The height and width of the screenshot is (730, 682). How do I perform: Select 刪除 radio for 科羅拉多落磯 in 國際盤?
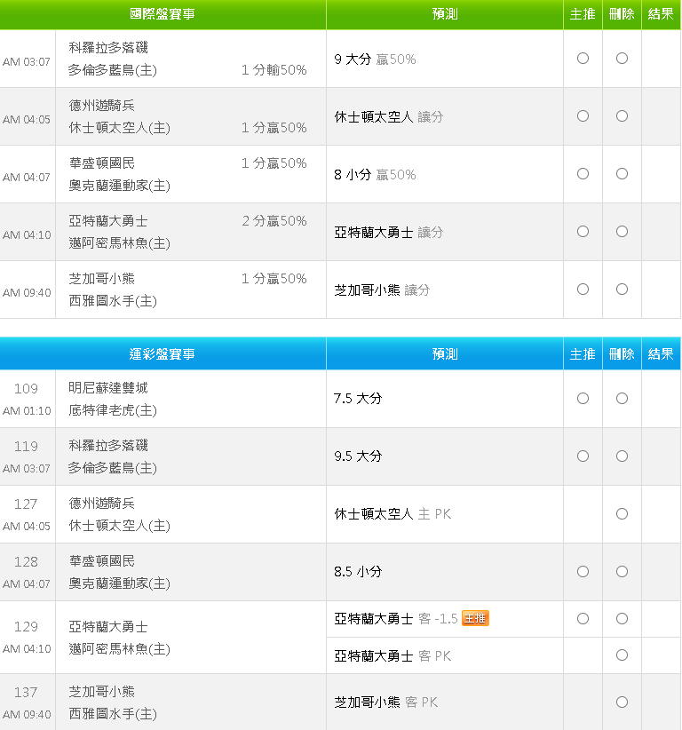coord(622,59)
